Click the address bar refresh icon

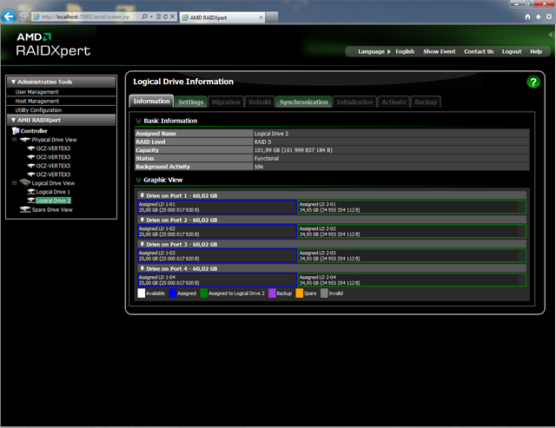(x=165, y=16)
